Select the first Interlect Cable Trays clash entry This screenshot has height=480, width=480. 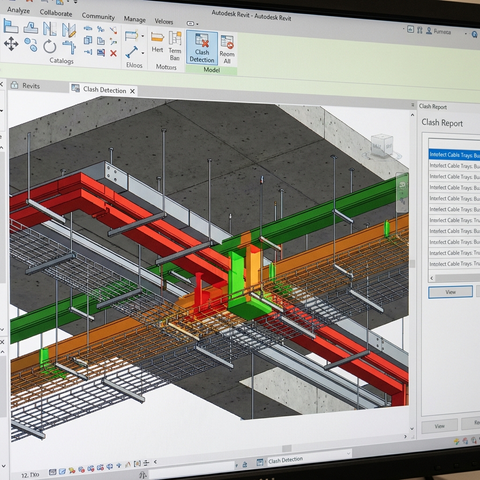[x=453, y=155]
